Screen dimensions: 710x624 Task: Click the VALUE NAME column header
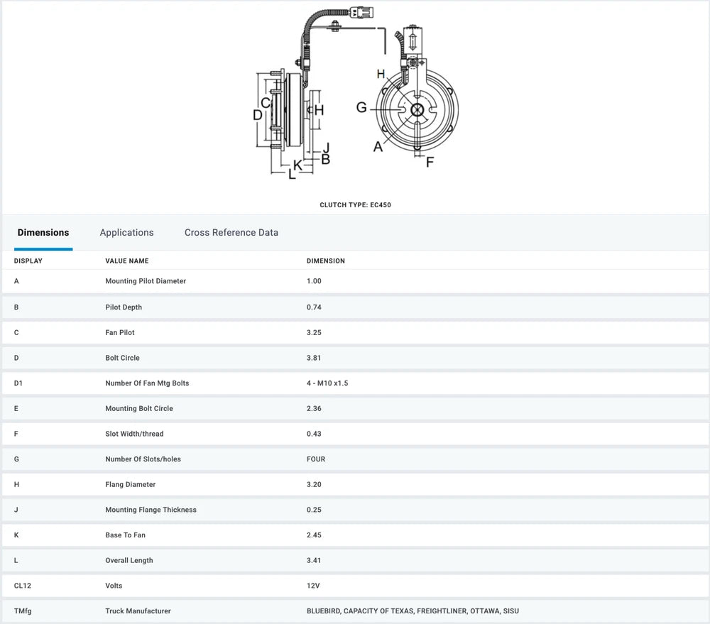pos(127,261)
